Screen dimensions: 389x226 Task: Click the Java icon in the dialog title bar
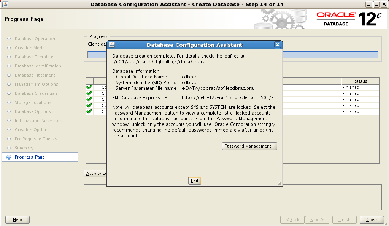[112, 45]
